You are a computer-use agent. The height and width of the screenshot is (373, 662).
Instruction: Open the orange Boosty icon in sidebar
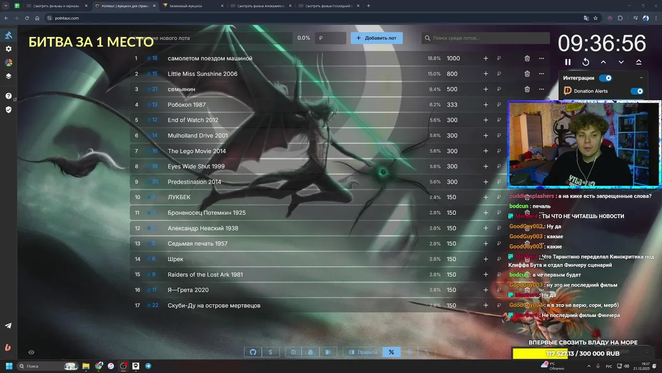(x=8, y=348)
